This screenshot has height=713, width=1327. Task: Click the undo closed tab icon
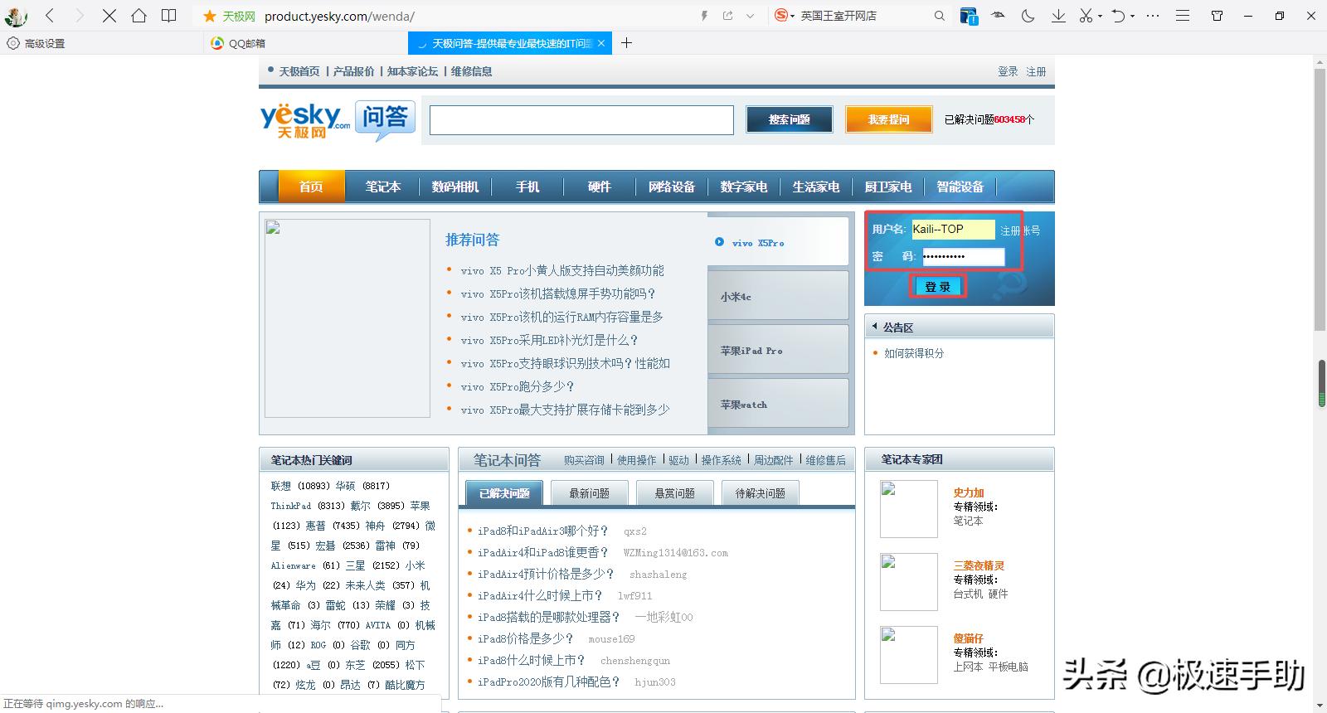tap(1118, 16)
